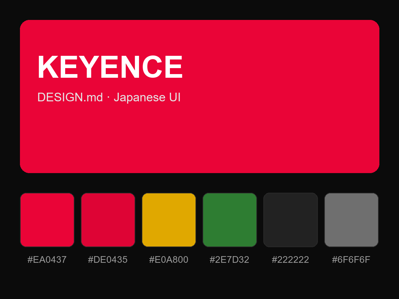399x299 pixels.
Task: Pick the amber #E0A800 color swatch
Action: pyautogui.click(x=169, y=220)
